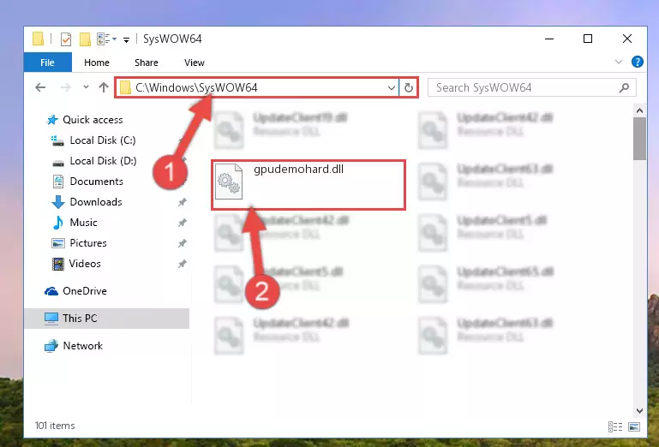Go up one folder level arrow
The width and height of the screenshot is (659, 447).
pos(104,87)
